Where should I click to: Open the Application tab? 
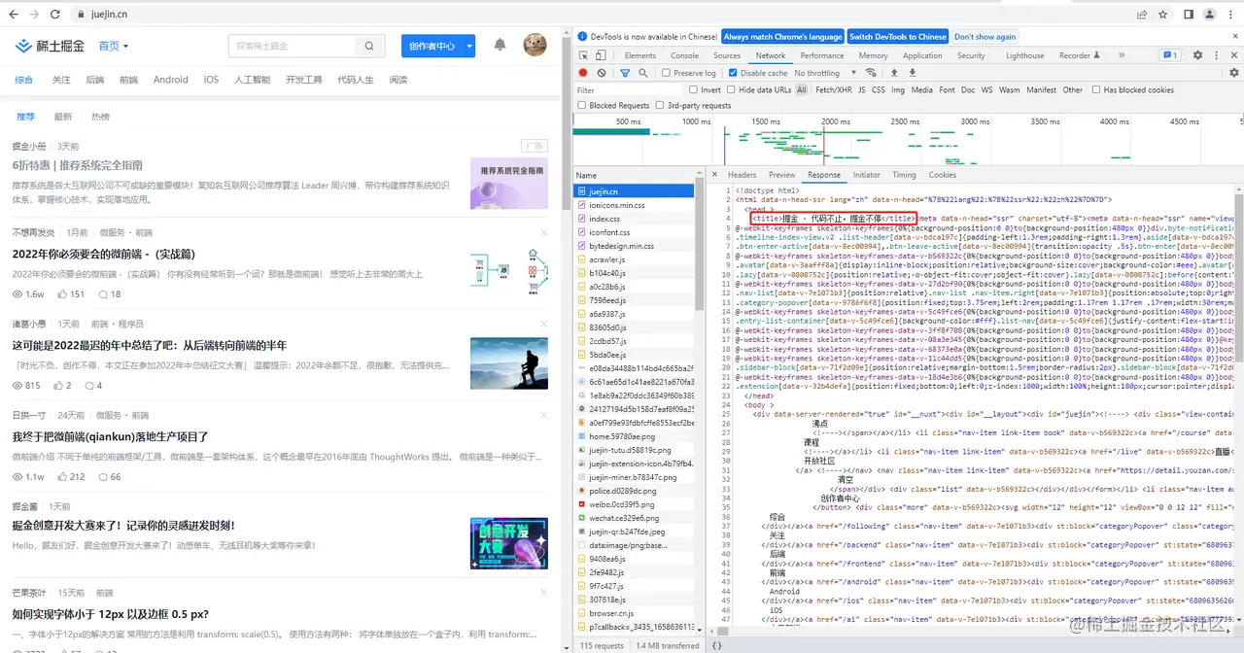click(922, 55)
